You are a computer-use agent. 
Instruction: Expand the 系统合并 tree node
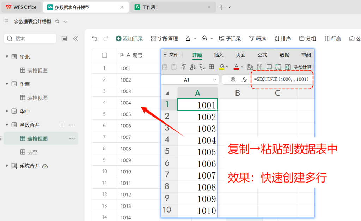point(7,166)
